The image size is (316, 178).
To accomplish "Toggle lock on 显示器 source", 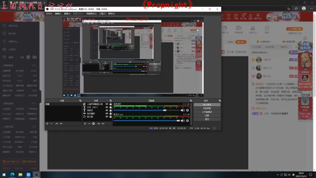I will (x=111, y=117).
